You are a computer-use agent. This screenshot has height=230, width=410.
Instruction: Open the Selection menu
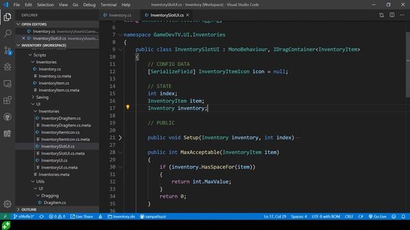(x=45, y=4)
